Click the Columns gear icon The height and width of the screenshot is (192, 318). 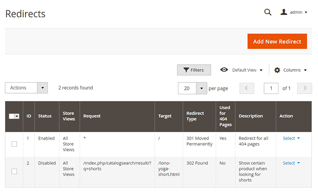tap(277, 70)
